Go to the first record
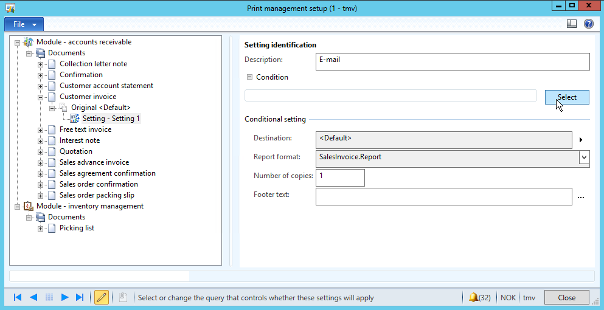 tap(18, 297)
